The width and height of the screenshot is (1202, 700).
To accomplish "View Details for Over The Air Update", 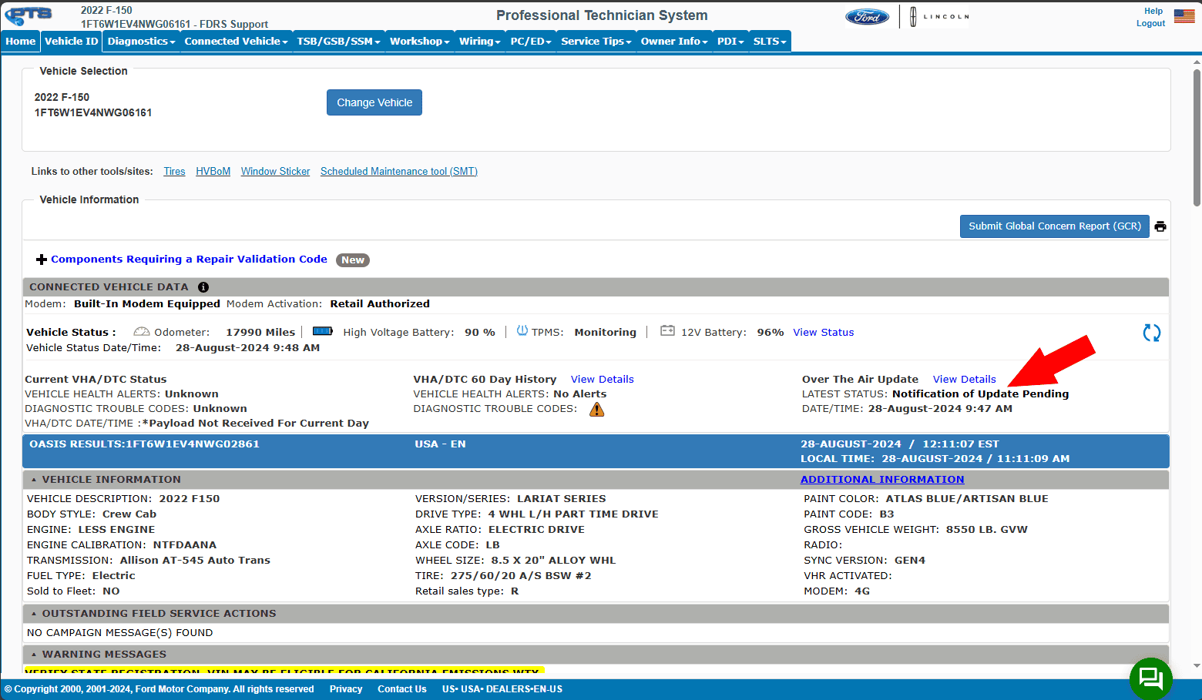I will (965, 380).
